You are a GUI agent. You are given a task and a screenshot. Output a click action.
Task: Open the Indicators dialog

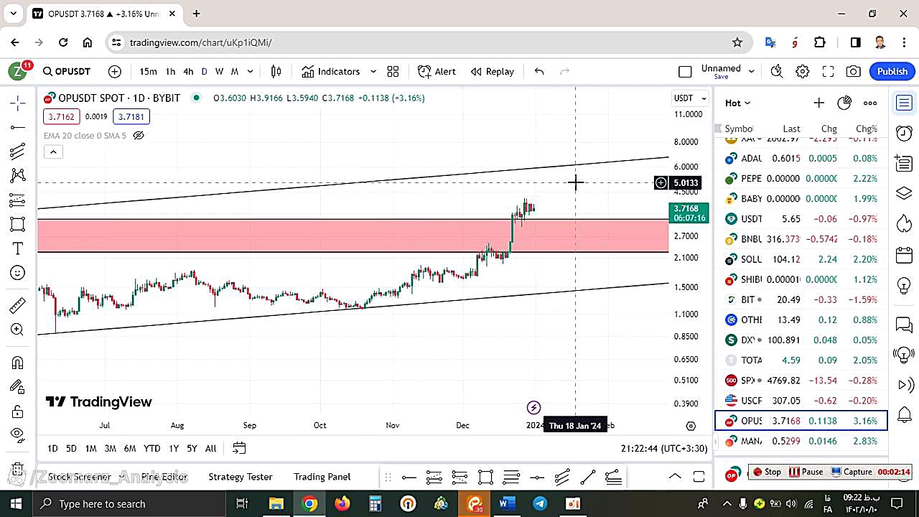pos(331,71)
